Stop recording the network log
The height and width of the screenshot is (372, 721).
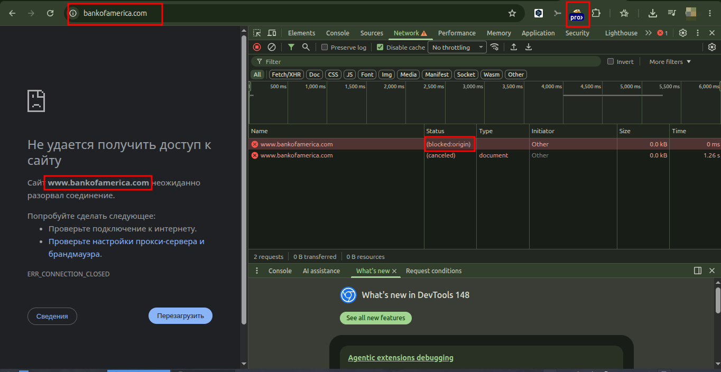click(x=257, y=47)
